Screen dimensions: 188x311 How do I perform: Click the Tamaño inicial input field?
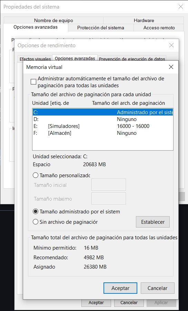click(109, 185)
